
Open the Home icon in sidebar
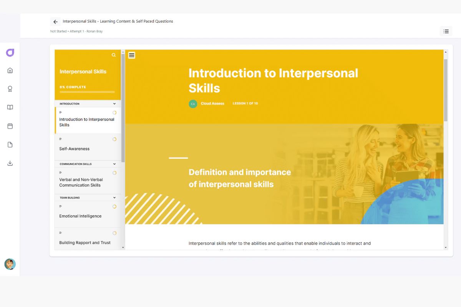pyautogui.click(x=10, y=70)
